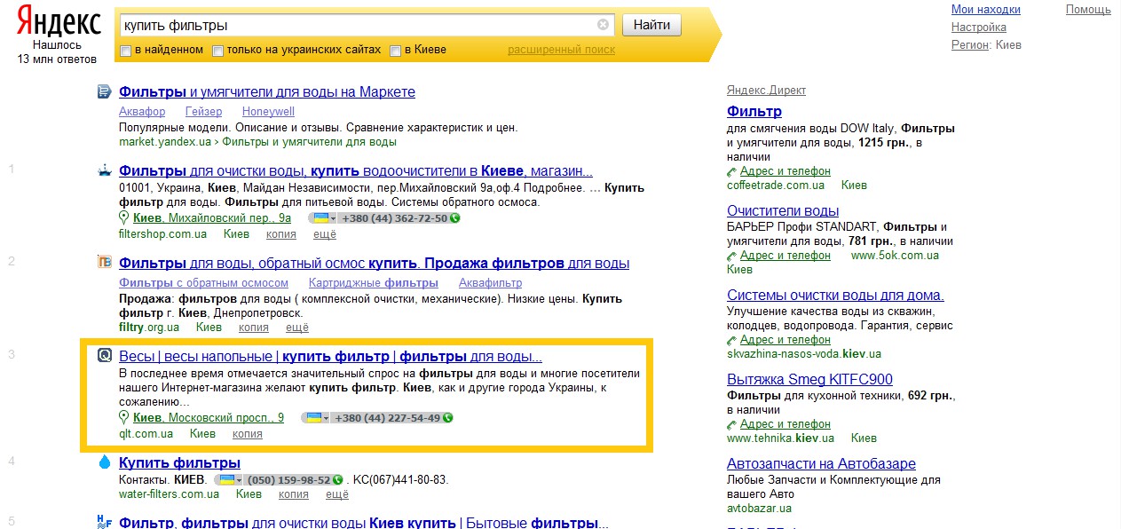The height and width of the screenshot is (529, 1121).
Task: Expand "ещё" options for water-filters.com.ua result
Action: [x=337, y=494]
